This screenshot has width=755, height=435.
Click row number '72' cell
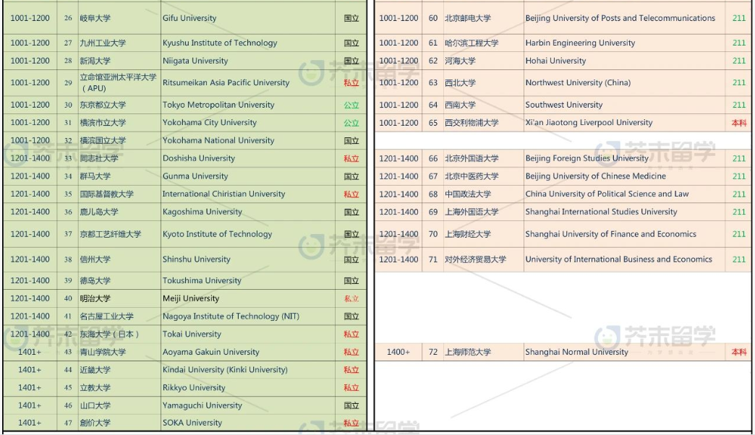[433, 352]
